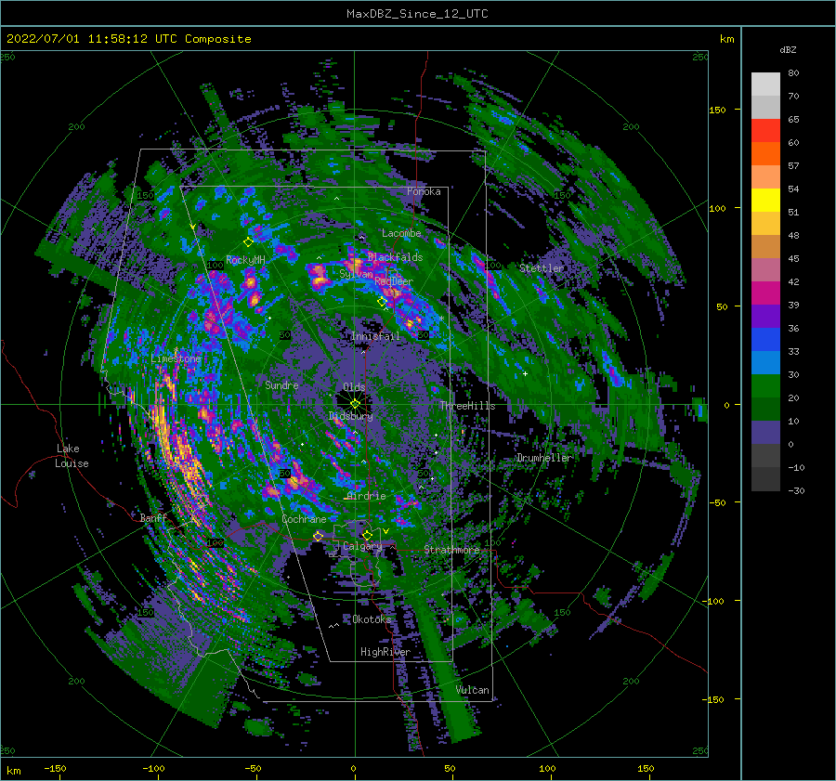This screenshot has width=836, height=781.
Task: Click the 2022/07/01 11:58:12 UTC Composite timestamp
Action: point(128,39)
